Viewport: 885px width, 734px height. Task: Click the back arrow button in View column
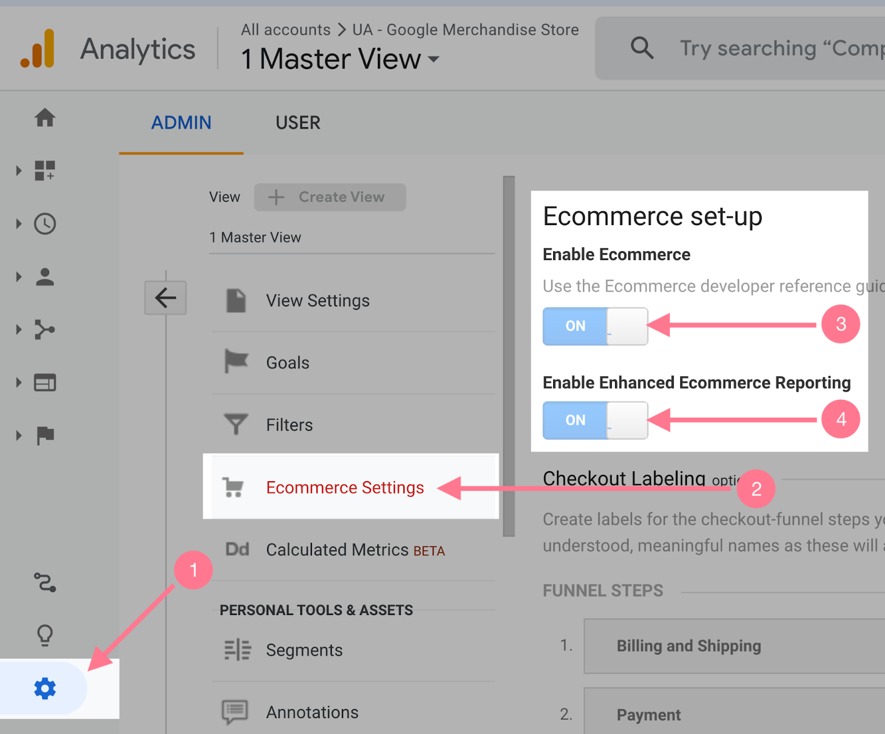(x=165, y=298)
